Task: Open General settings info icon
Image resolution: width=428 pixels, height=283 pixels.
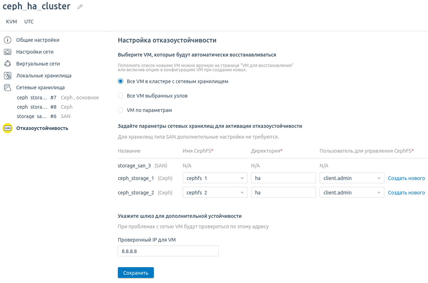Action: pos(8,40)
